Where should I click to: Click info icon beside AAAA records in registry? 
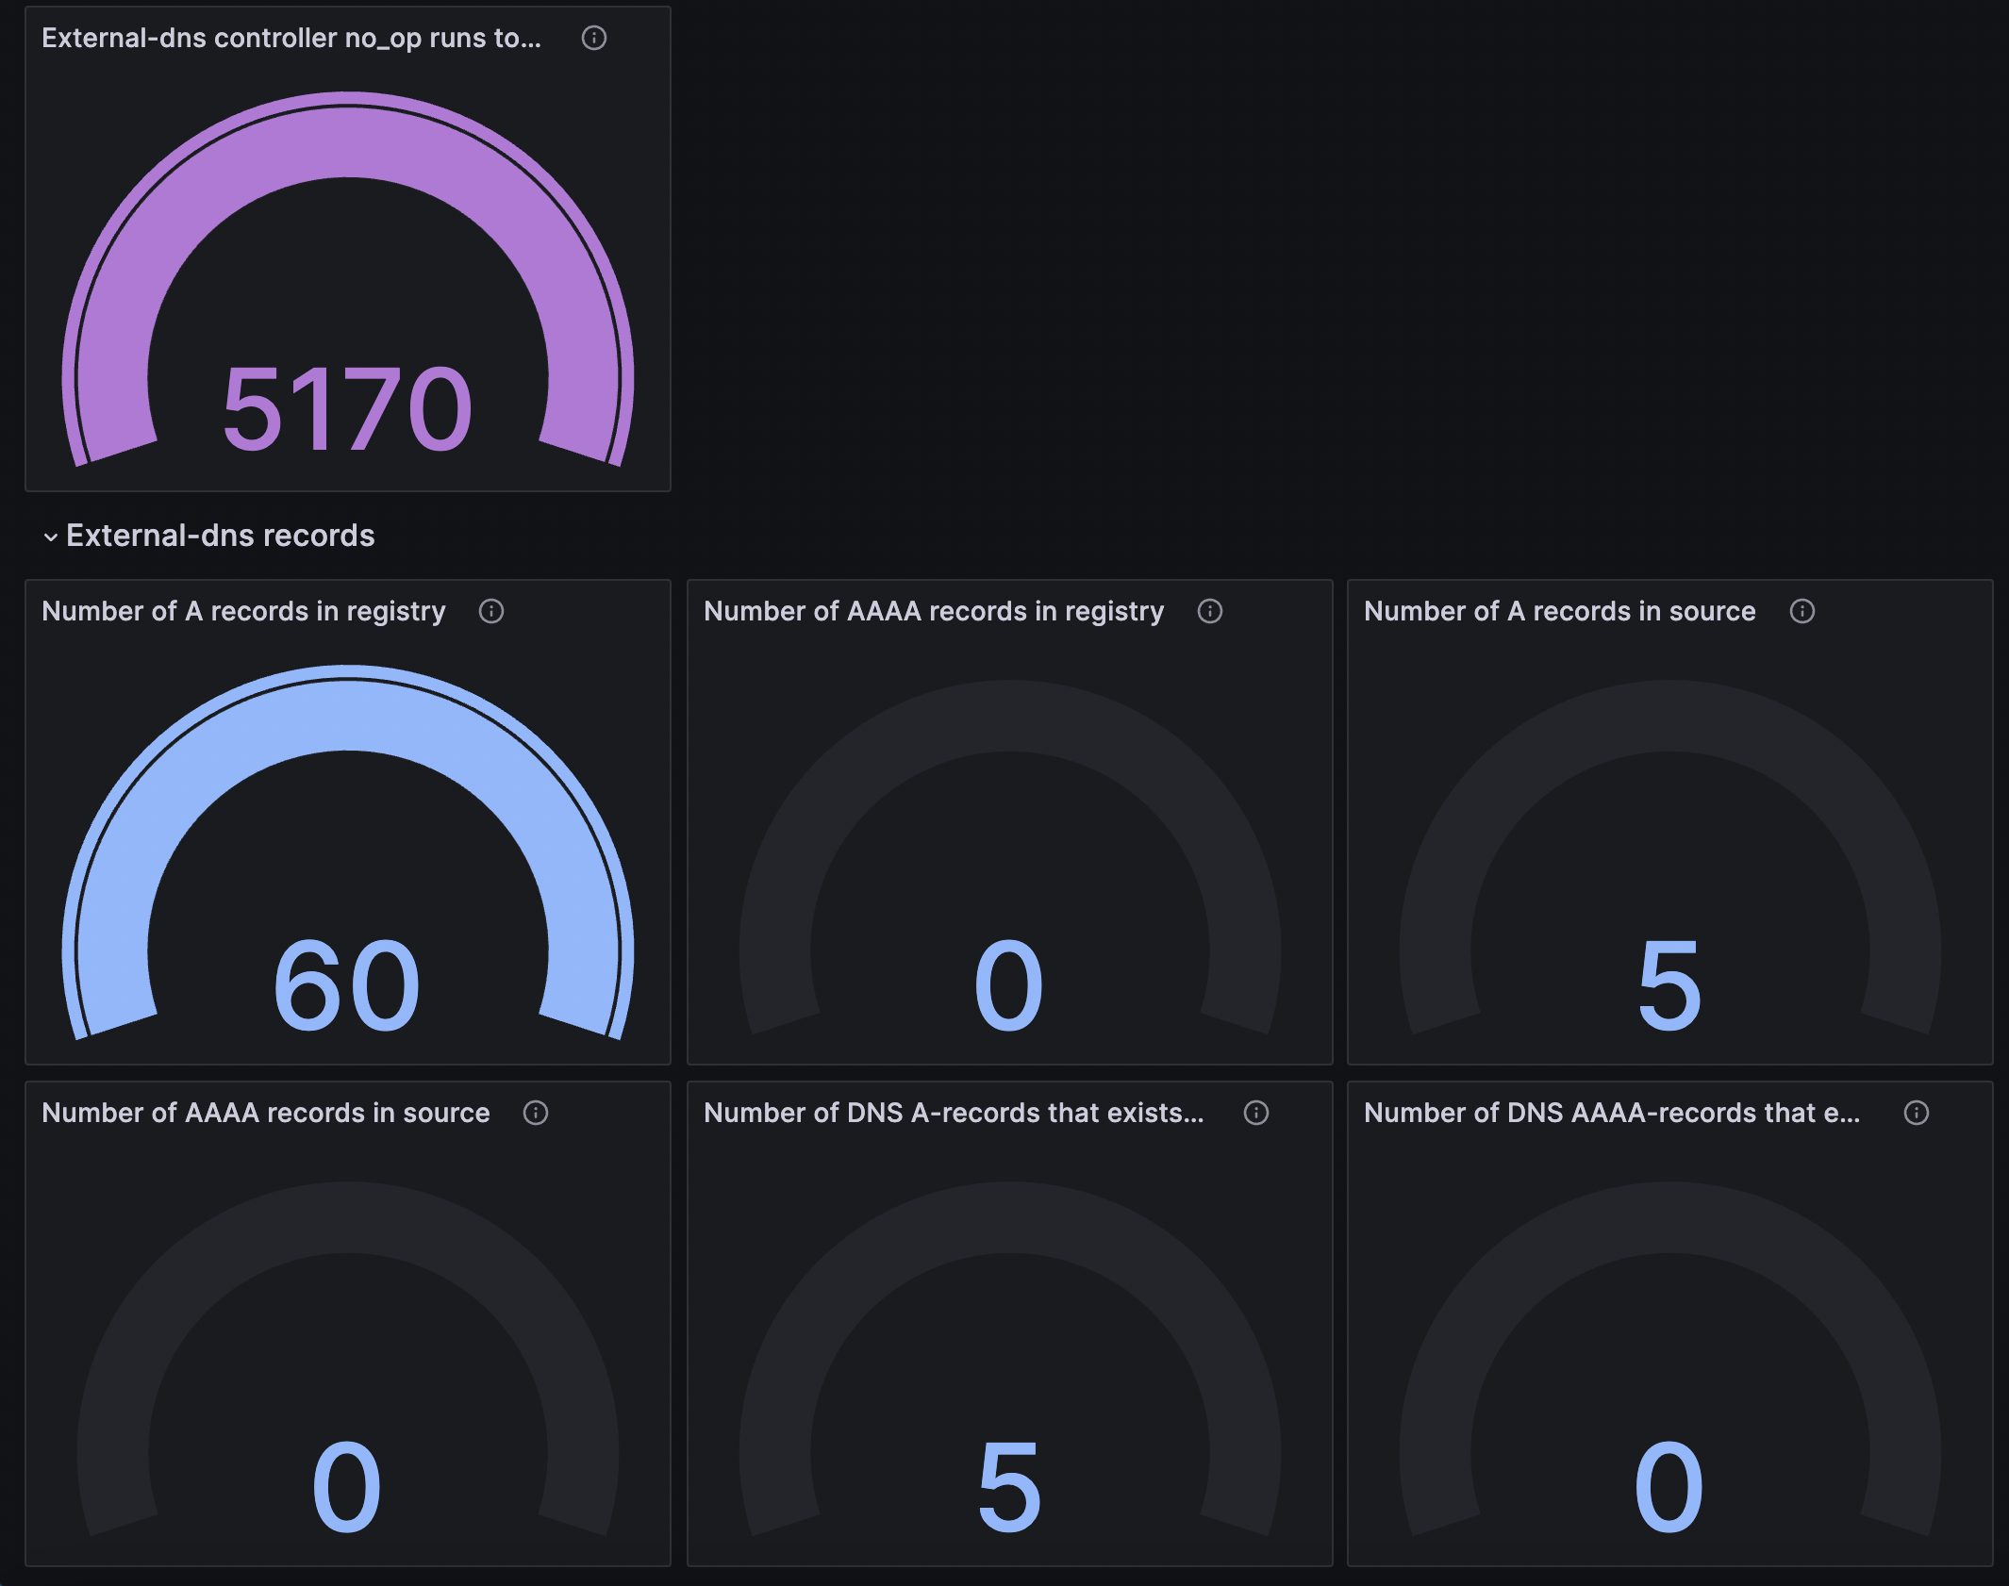(1210, 611)
